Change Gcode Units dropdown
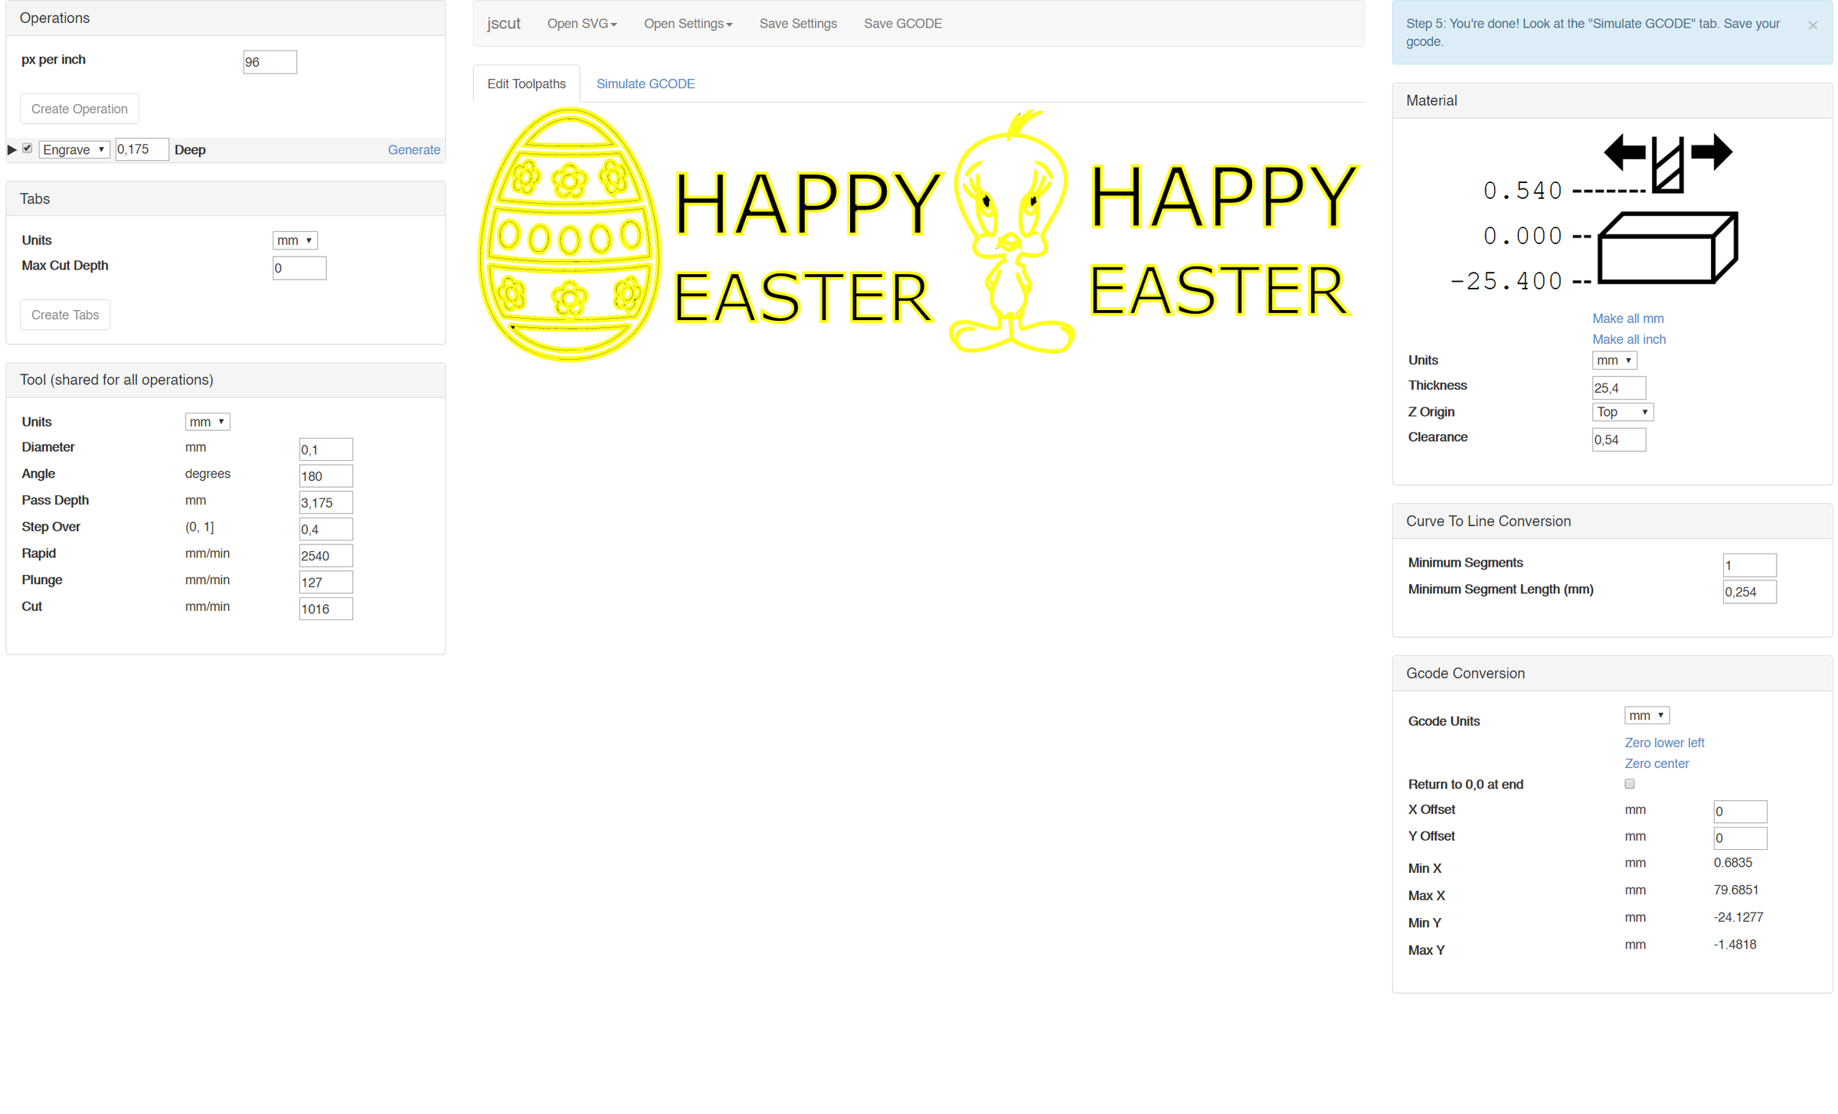 (1646, 715)
